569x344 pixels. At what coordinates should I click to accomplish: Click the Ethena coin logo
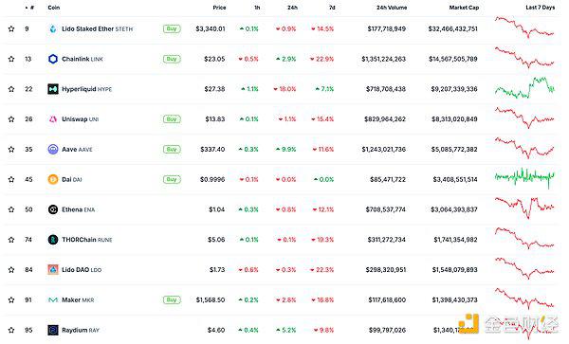pos(53,209)
